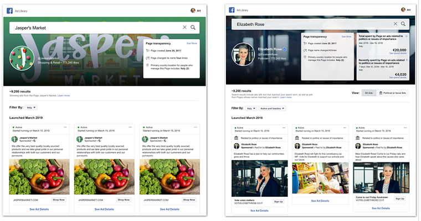This screenshot has width=421, height=221.
Task: Open the three-dot menu on the 'Meet Elizabeth Rose' ad
Action: pyautogui.click(x=405, y=128)
